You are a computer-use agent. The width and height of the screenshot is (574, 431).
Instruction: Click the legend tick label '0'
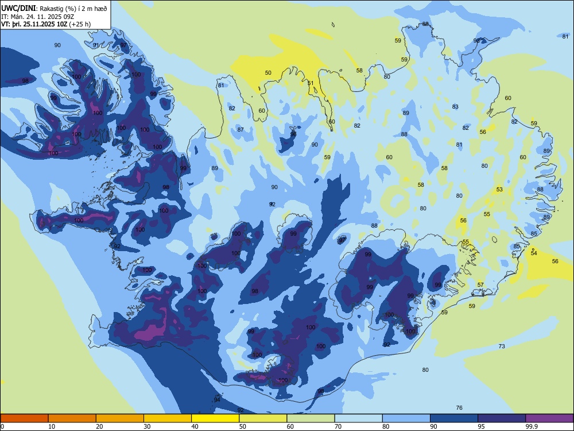(2, 426)
